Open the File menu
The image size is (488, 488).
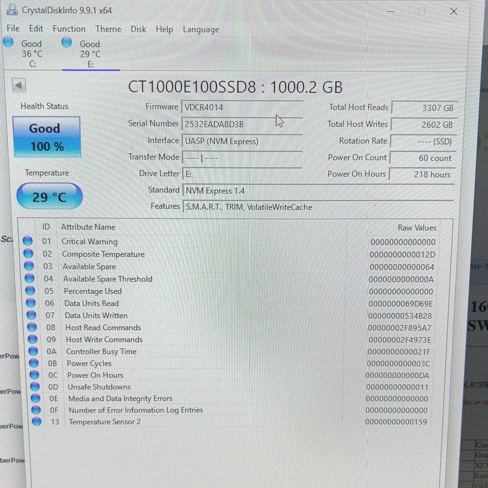pyautogui.click(x=13, y=28)
